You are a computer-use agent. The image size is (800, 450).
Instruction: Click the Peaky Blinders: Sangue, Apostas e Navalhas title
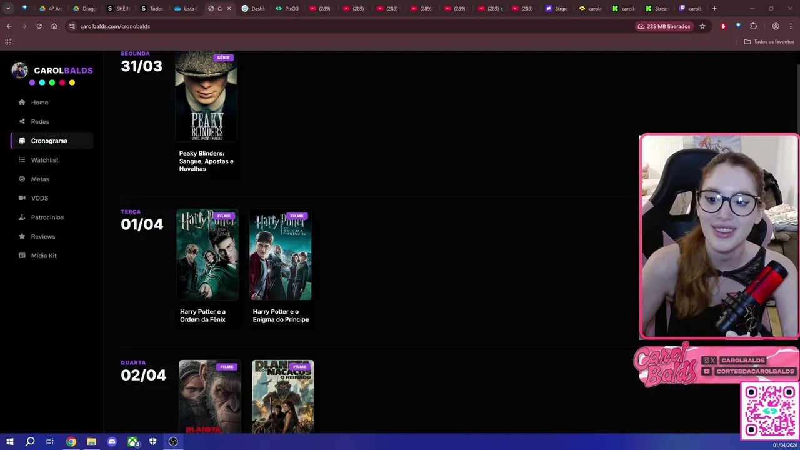tap(206, 161)
